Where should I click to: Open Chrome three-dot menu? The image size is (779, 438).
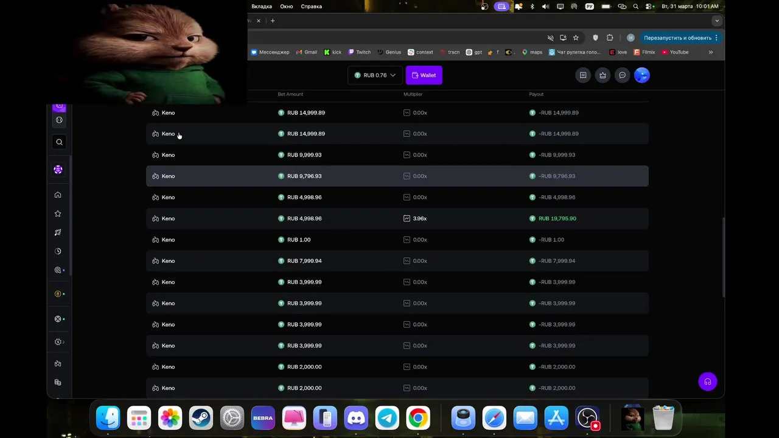coord(716,38)
